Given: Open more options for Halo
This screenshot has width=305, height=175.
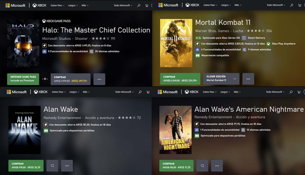Looking at the screenshot, I should click(x=99, y=79).
